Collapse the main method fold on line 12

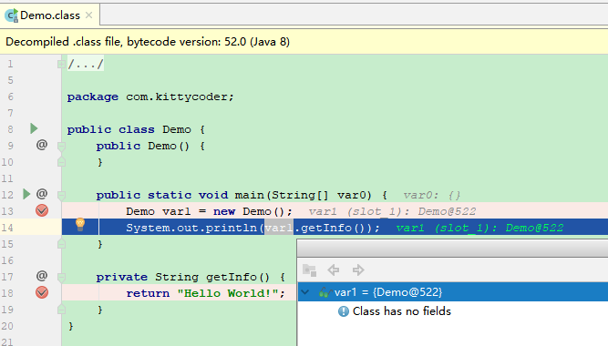coord(61,195)
